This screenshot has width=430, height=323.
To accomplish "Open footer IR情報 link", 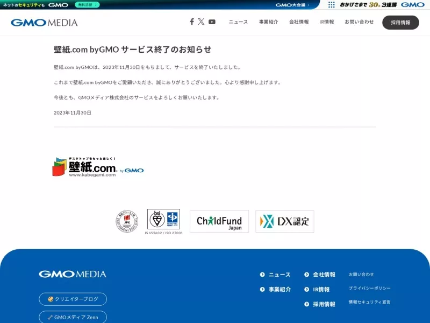I will pyautogui.click(x=321, y=290).
